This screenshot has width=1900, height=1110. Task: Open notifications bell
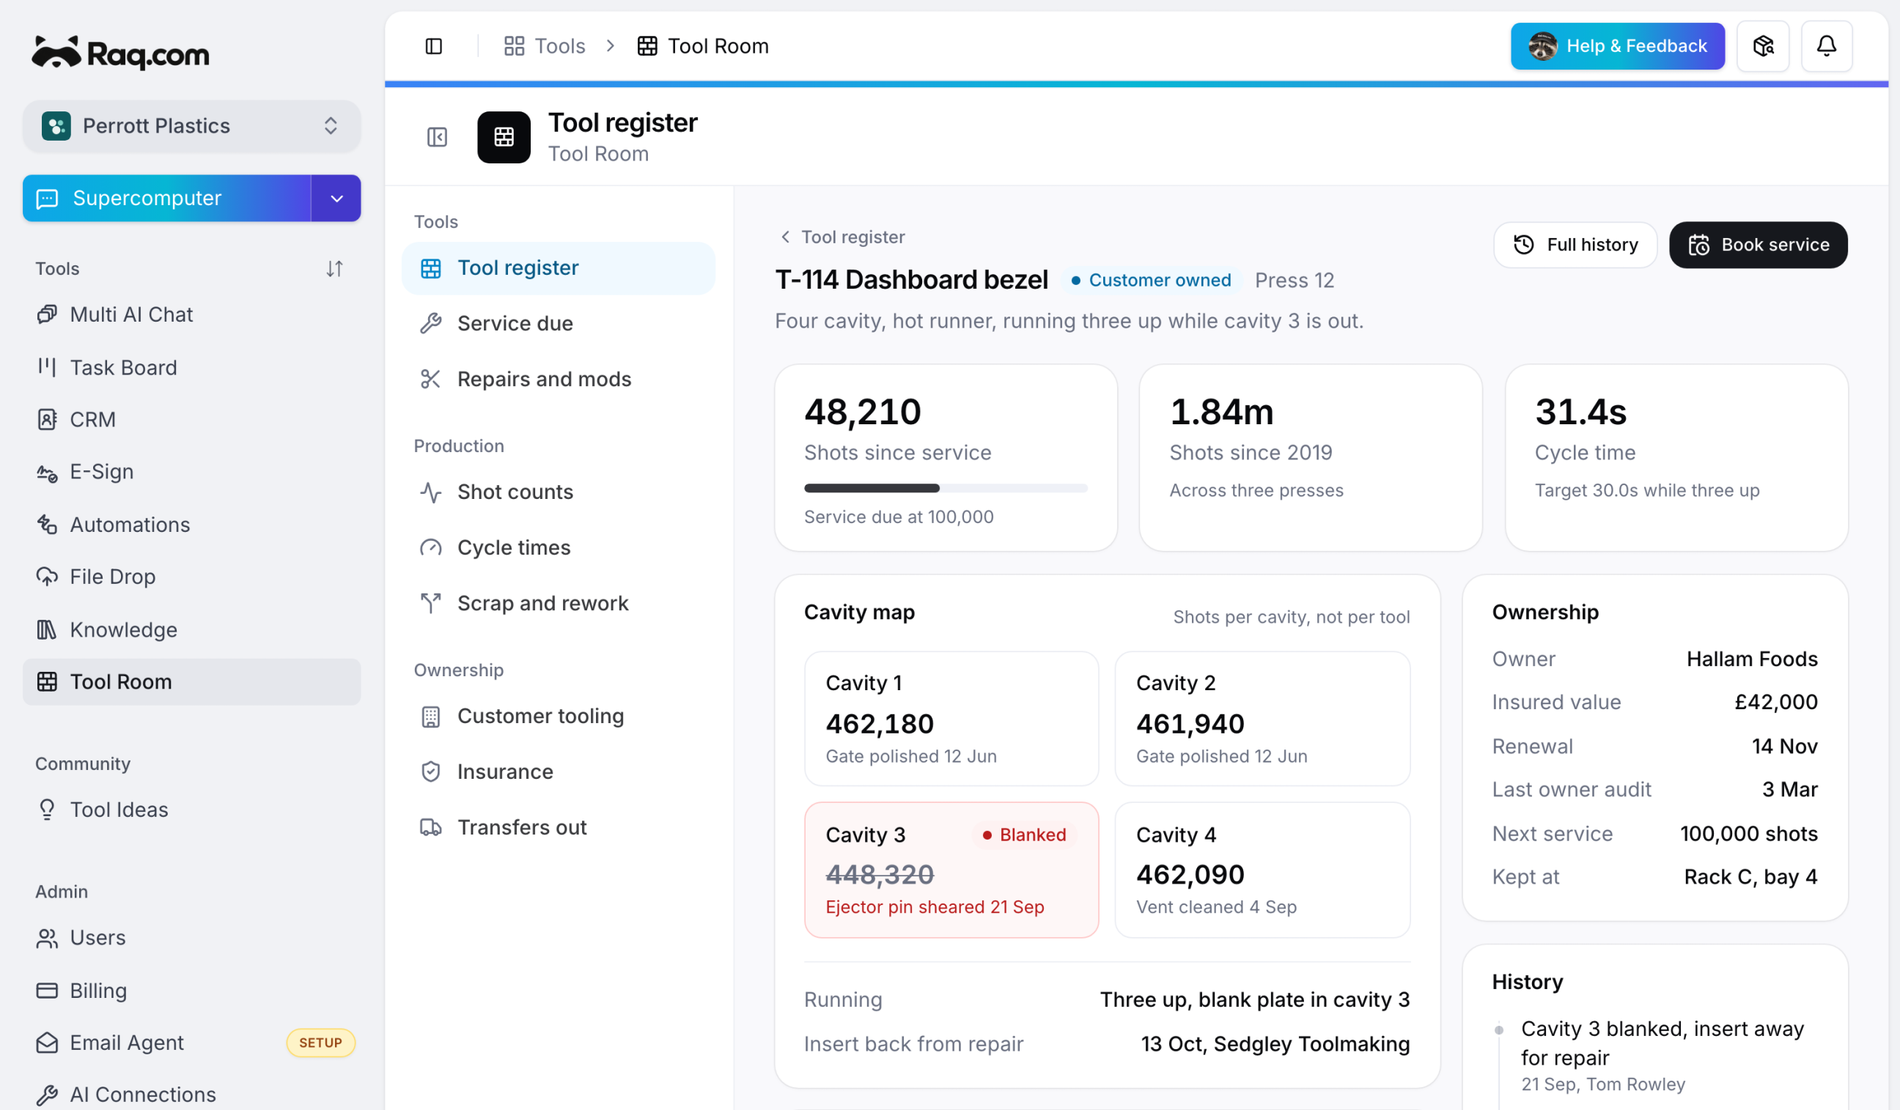tap(1826, 46)
